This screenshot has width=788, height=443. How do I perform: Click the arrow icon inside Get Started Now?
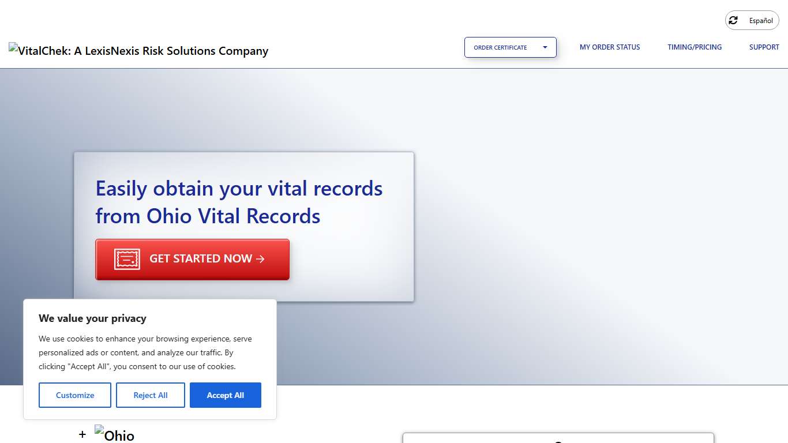[260, 259]
